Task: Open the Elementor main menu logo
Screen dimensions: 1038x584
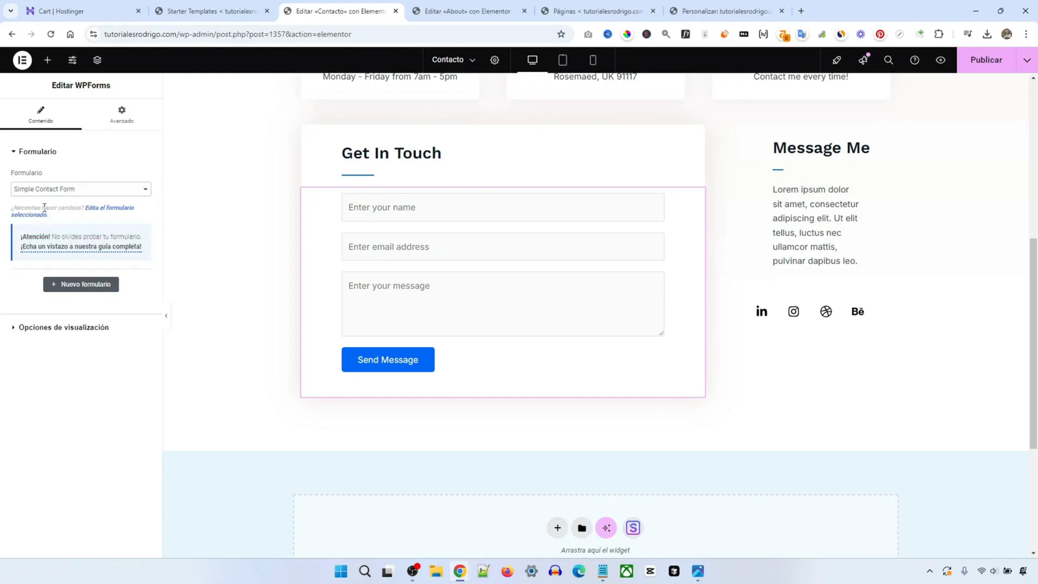Action: 21,60
